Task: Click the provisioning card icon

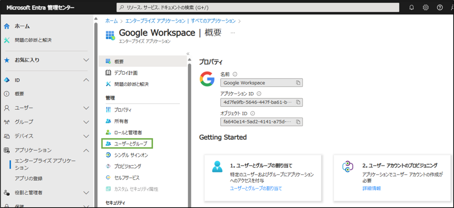Action: 347,166
